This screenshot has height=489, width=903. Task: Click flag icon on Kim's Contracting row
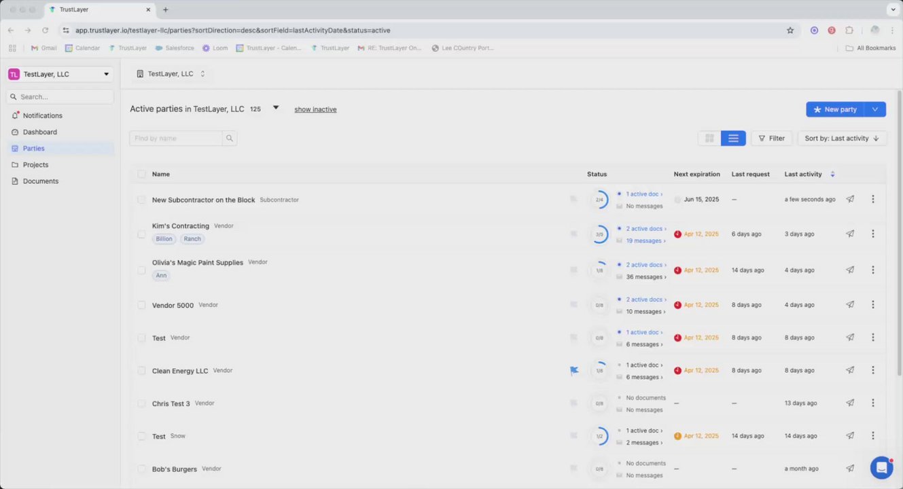[574, 234]
